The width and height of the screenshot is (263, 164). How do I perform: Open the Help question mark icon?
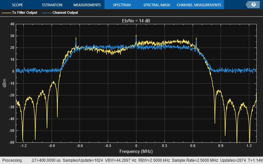coord(253,5)
